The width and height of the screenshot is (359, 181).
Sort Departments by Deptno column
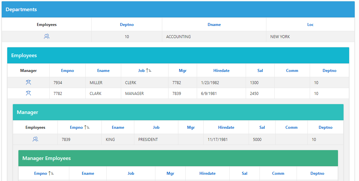127,25
